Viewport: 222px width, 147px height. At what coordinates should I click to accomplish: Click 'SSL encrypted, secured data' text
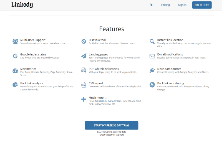(112, 132)
